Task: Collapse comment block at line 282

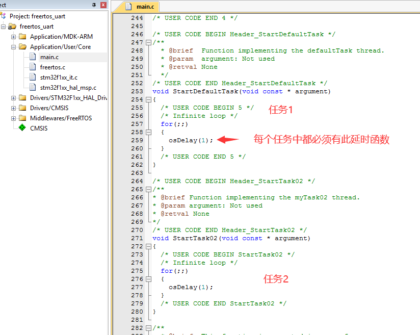Action: click(148, 328)
